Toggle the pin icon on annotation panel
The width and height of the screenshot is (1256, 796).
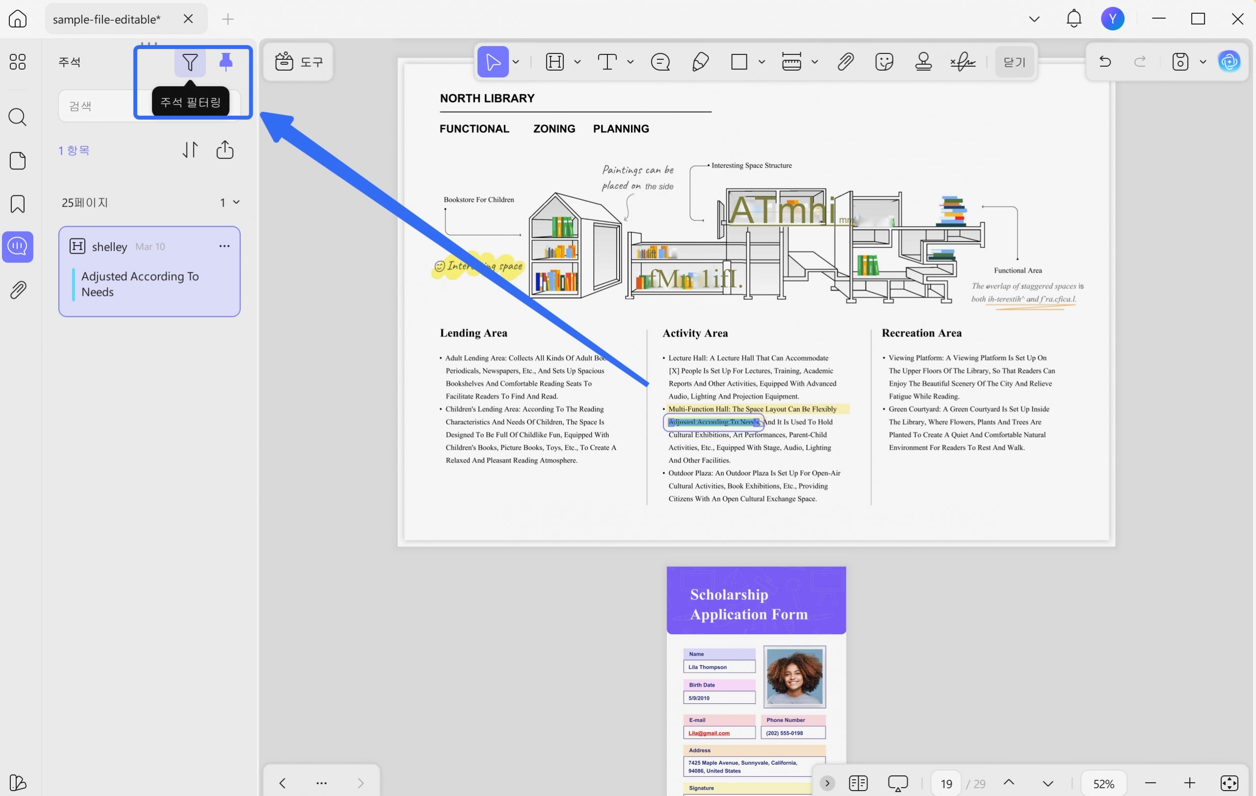226,62
